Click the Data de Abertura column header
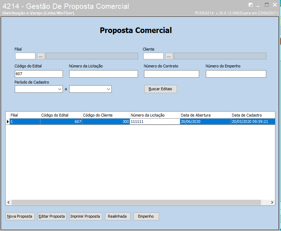Viewport: 281px width, 231px height. point(205,115)
